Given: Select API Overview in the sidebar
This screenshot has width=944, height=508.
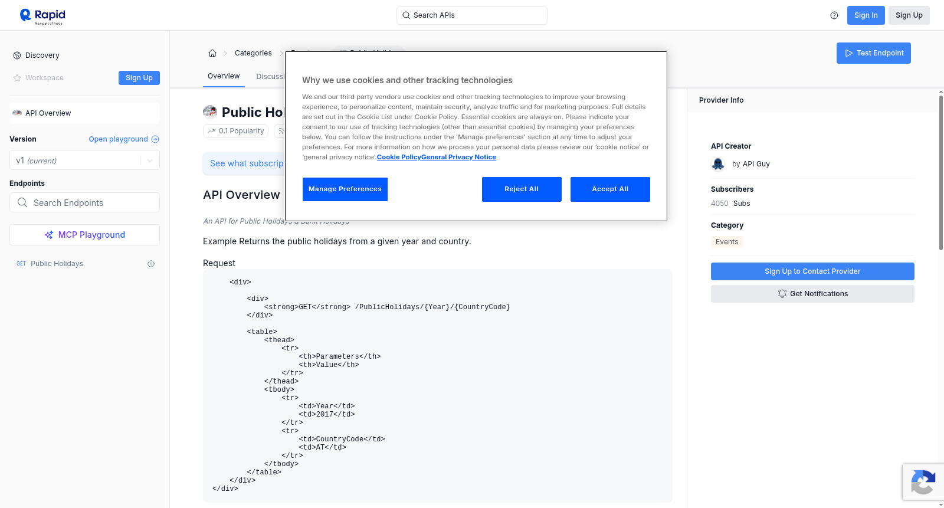Looking at the screenshot, I should 84,113.
